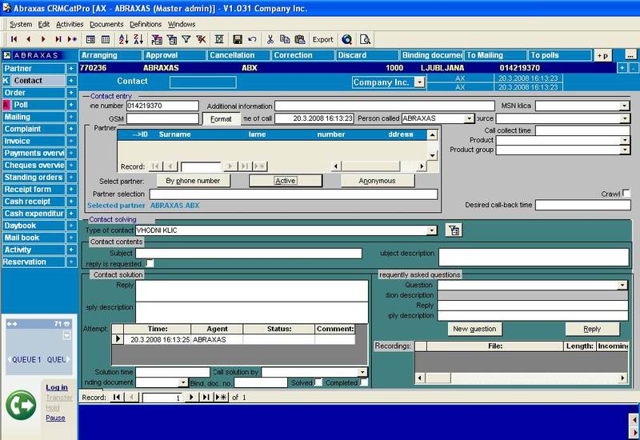Screen dimensions: 640x440
Task: Toggle the reply is requested checkbox
Action: click(150, 264)
